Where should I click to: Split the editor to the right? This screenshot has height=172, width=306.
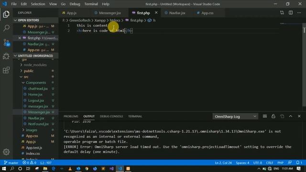(291, 13)
